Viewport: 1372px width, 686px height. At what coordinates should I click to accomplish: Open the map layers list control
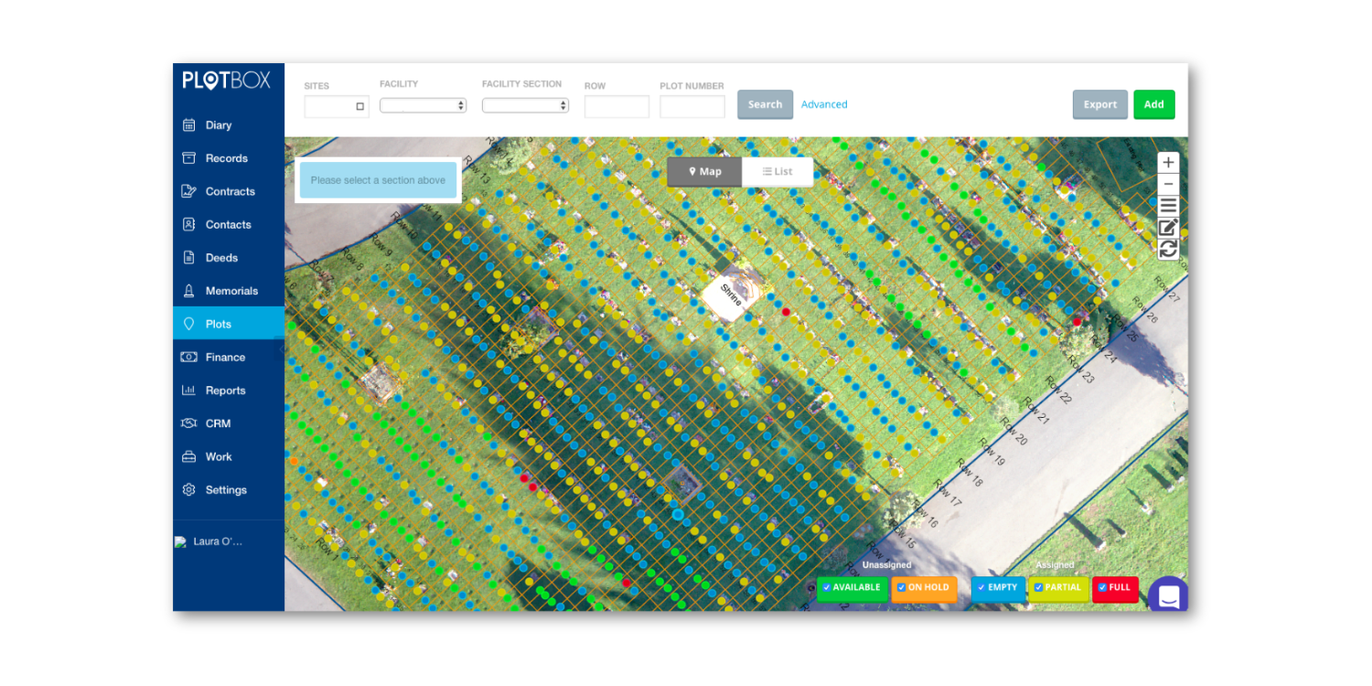coord(1168,205)
